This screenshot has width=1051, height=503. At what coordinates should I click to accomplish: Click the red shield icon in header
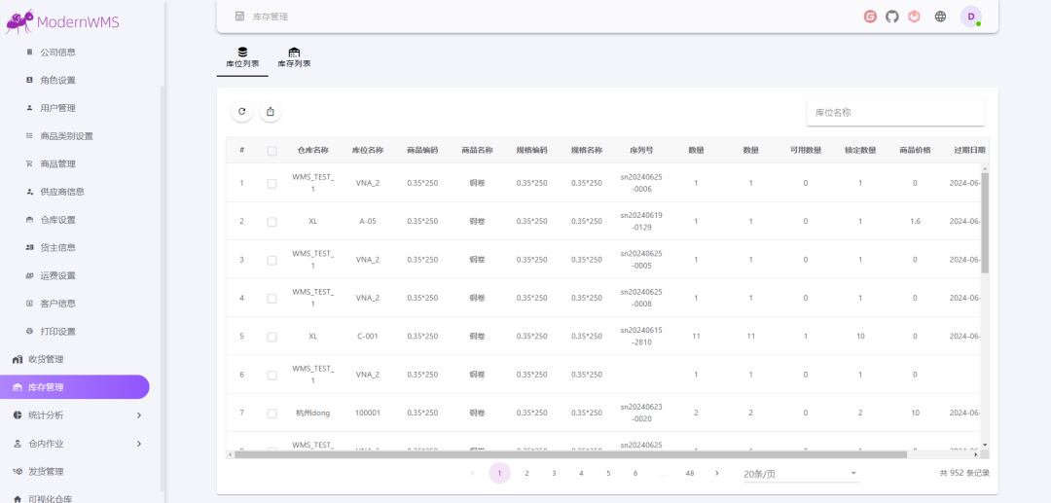(x=915, y=17)
